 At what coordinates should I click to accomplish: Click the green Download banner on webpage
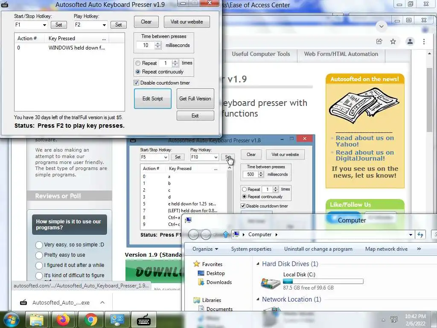154,271
